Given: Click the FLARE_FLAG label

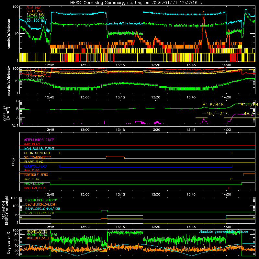Looking at the screenshot, I should (x=34, y=162).
